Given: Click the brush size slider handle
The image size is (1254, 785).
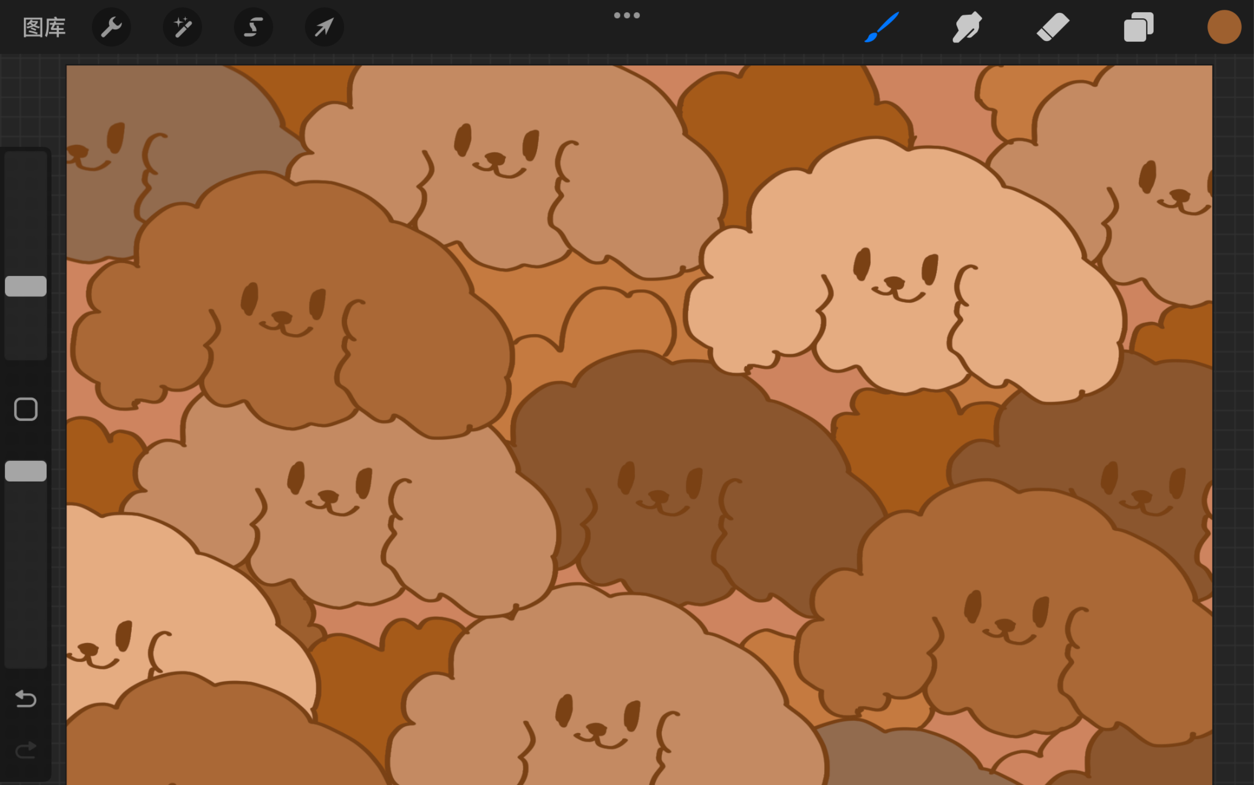Looking at the screenshot, I should [26, 286].
